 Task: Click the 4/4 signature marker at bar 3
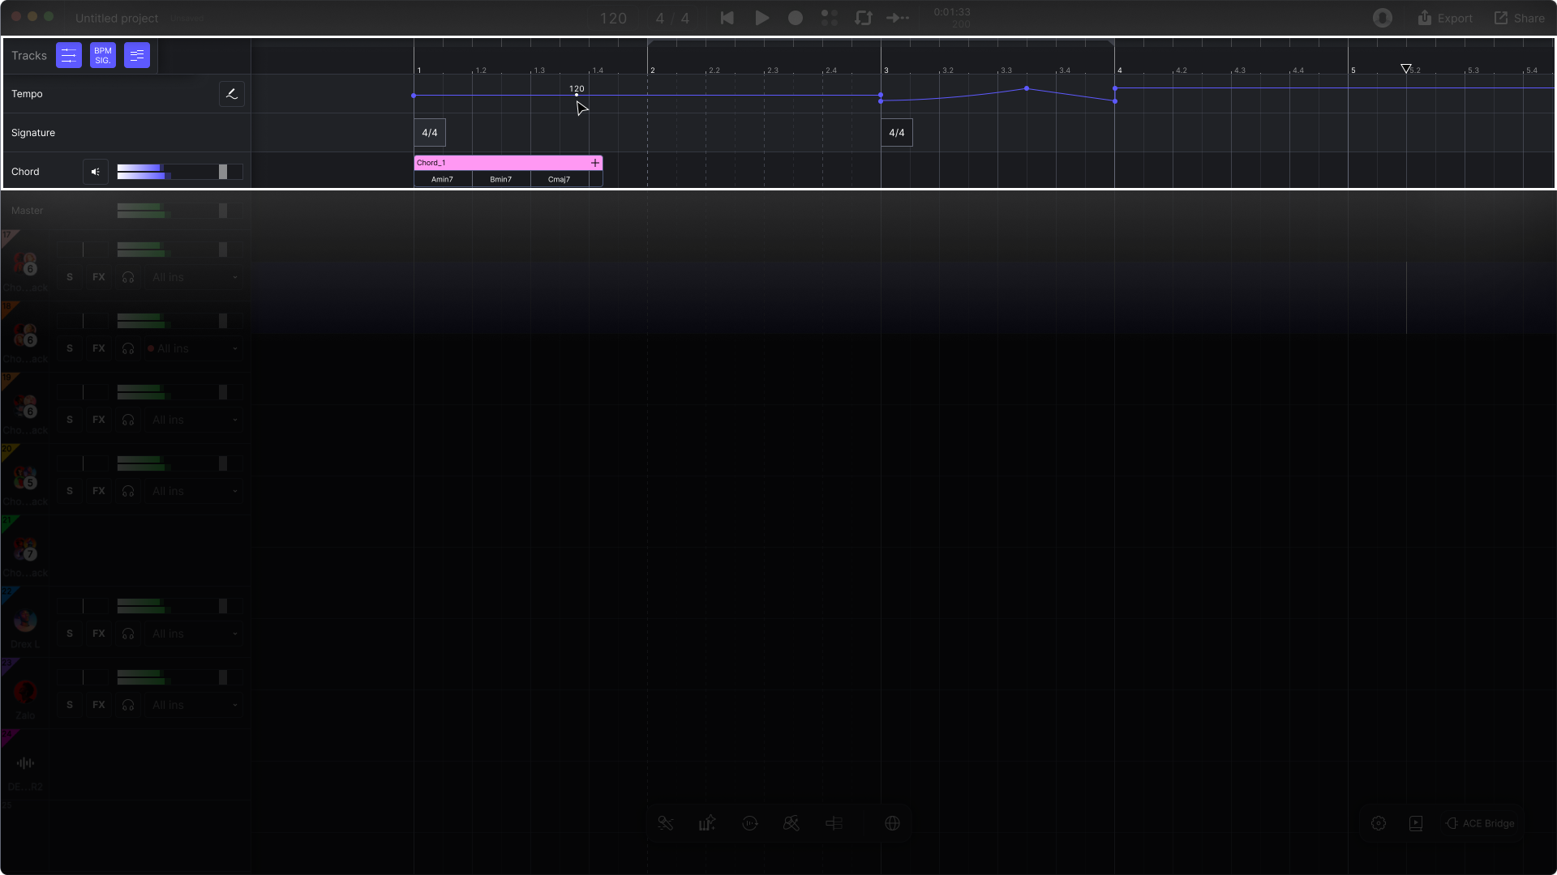[x=897, y=133]
